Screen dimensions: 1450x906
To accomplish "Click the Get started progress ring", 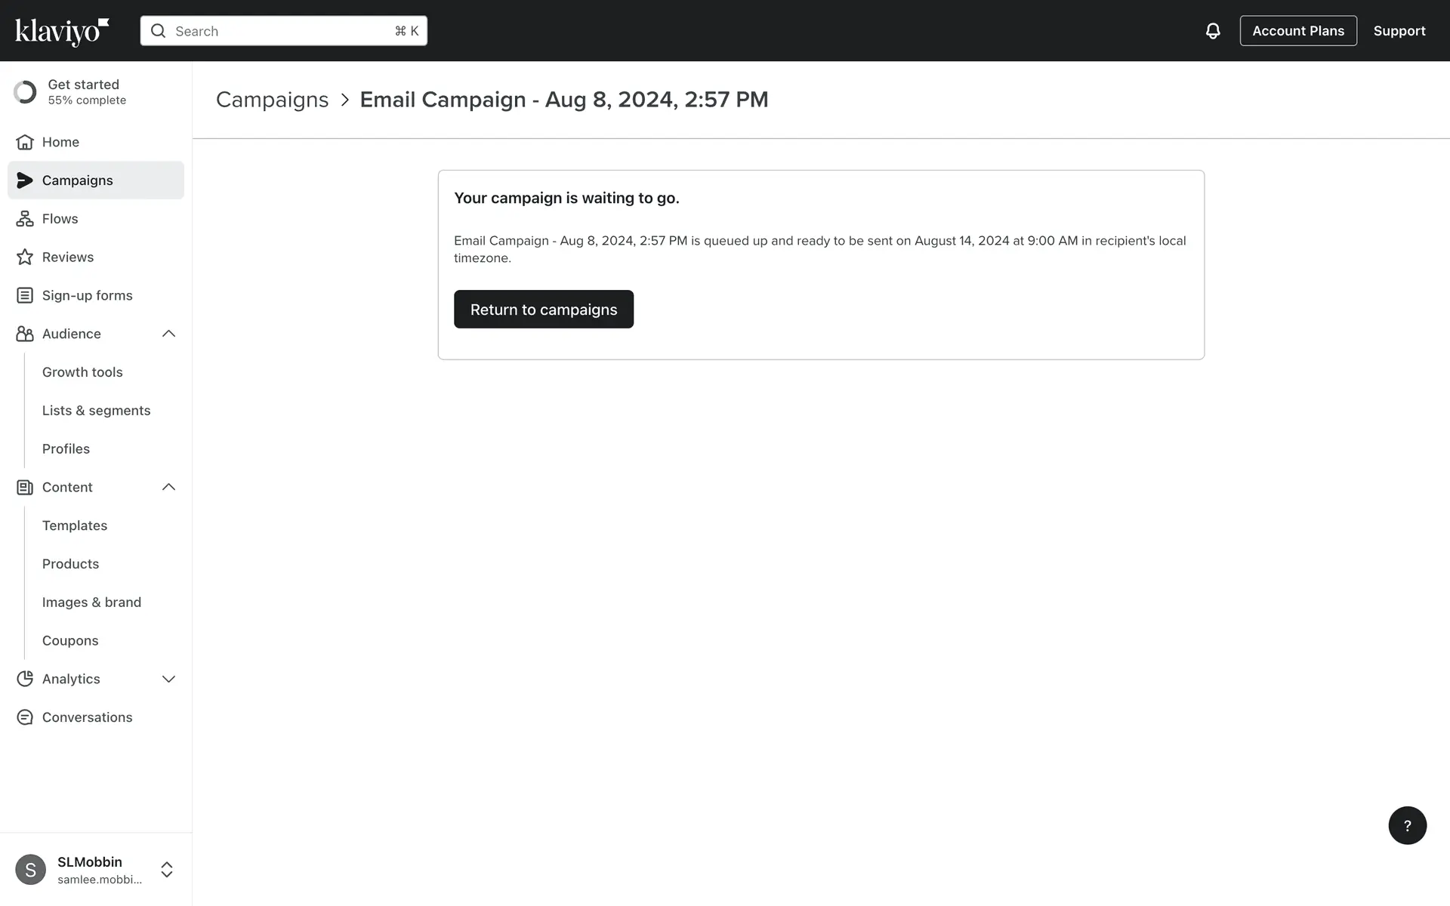I will pos(25,92).
